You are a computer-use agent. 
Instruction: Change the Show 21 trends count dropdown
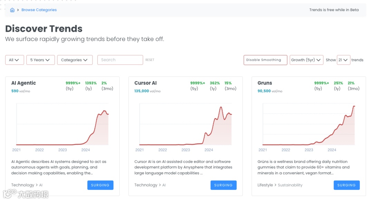click(x=344, y=60)
